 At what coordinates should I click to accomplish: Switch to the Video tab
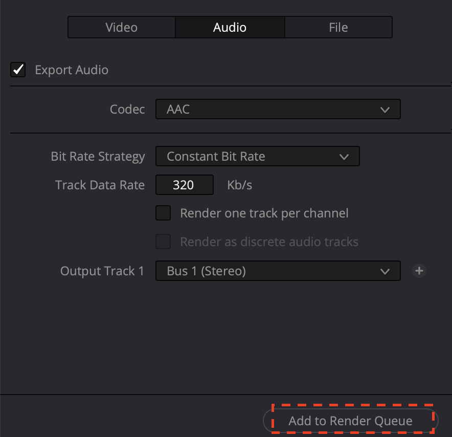coord(121,27)
